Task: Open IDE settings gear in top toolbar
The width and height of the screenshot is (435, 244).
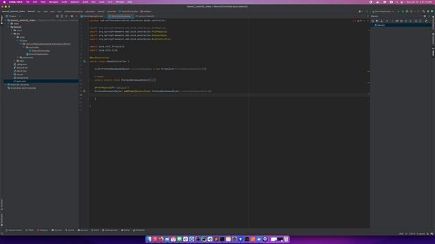Action: [428, 12]
